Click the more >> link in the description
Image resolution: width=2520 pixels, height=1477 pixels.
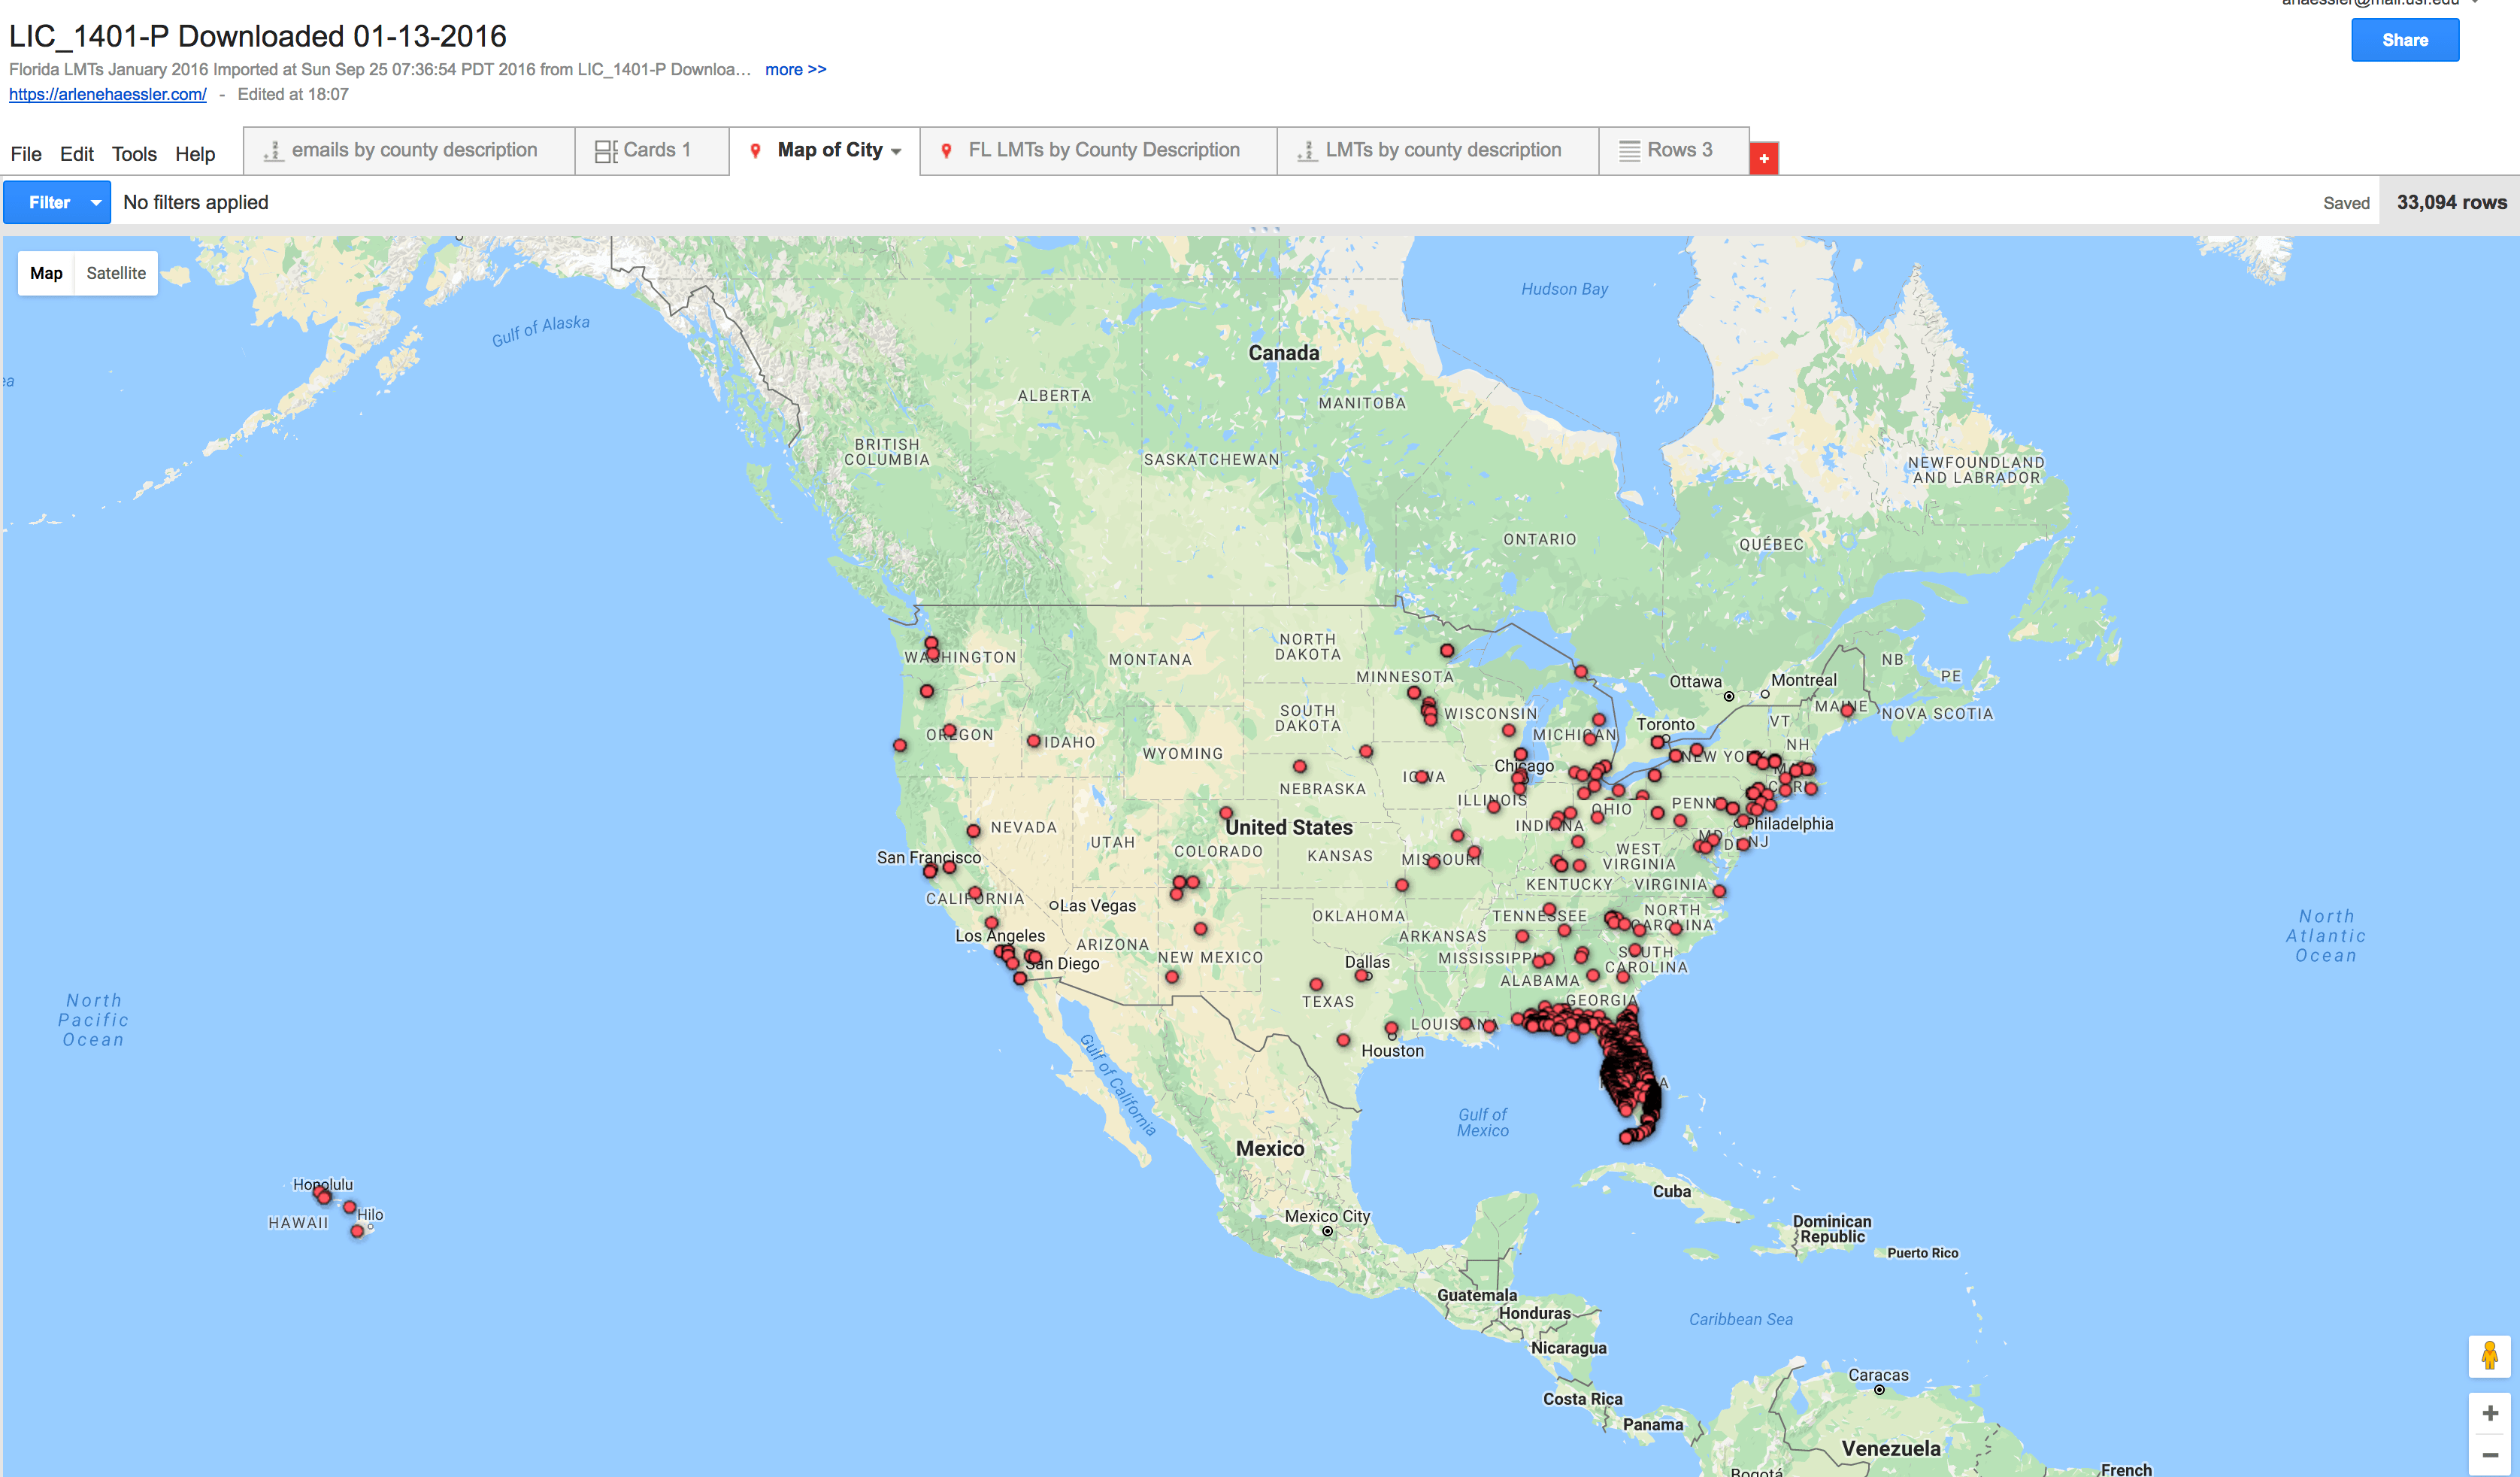pyautogui.click(x=795, y=69)
